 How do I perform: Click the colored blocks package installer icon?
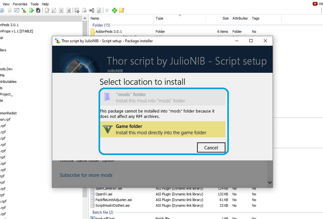click(24, 10)
